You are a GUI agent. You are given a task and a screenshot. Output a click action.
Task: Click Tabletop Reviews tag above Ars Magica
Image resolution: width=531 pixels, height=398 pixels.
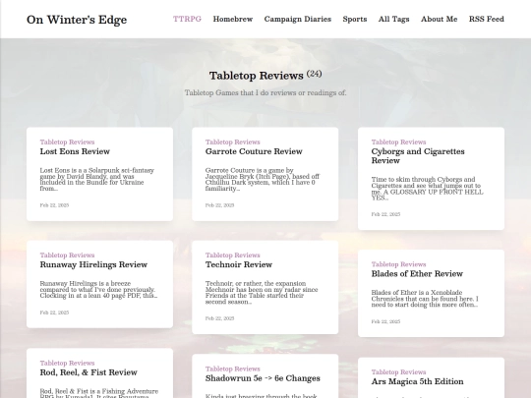[x=398, y=371]
